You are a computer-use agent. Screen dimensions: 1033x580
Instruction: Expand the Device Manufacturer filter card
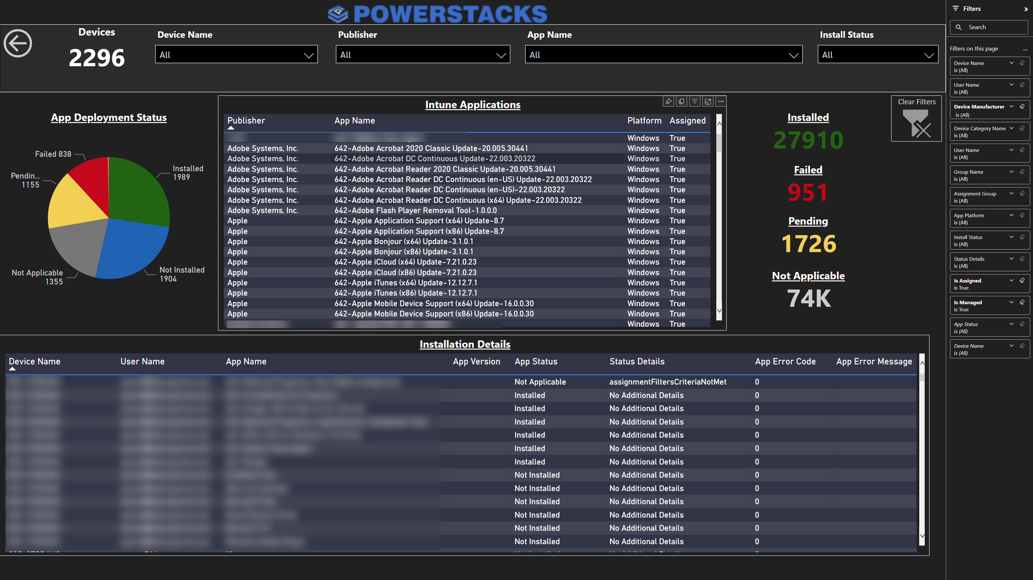tap(1011, 107)
